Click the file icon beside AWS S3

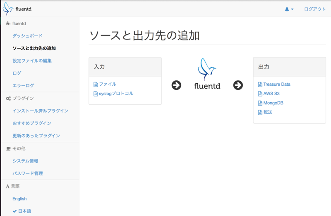coord(260,94)
